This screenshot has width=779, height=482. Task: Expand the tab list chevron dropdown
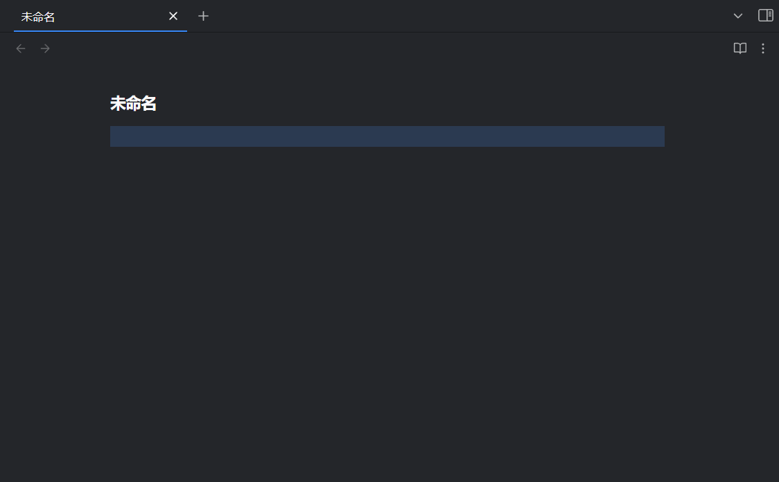coord(738,16)
